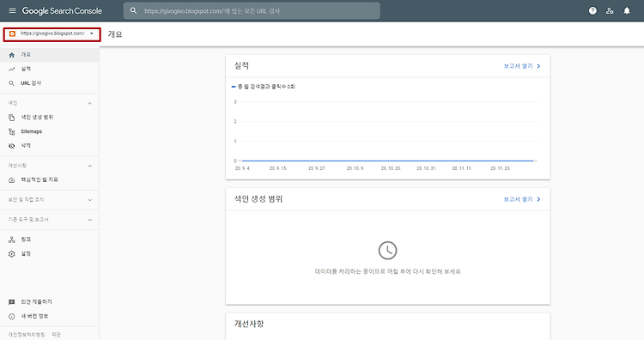
Task: Click the link nodes icon for 링크
Action: [x=11, y=240]
